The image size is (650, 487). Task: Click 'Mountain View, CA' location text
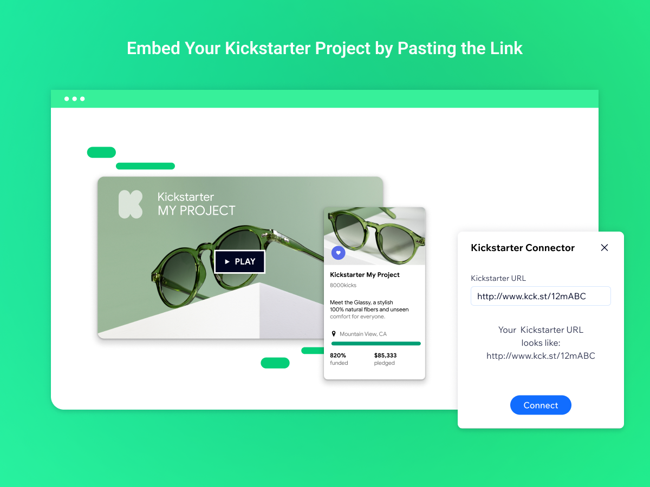[363, 334]
